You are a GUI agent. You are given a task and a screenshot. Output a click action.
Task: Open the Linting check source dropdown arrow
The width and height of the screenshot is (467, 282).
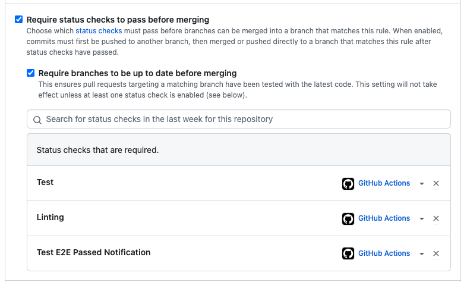(x=422, y=219)
